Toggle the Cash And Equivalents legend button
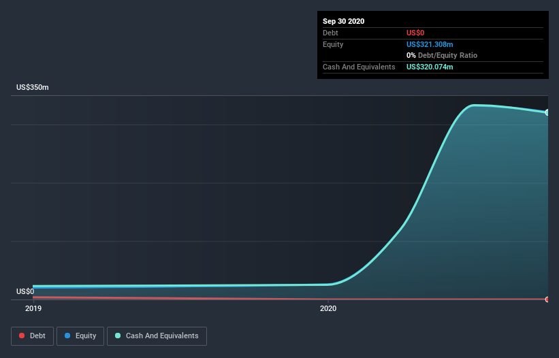This screenshot has height=358, width=559. click(157, 336)
